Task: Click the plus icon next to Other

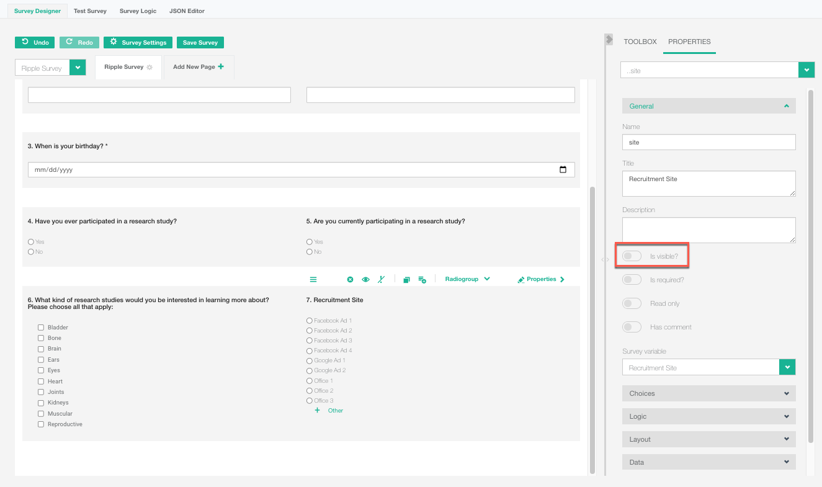Action: (x=318, y=411)
